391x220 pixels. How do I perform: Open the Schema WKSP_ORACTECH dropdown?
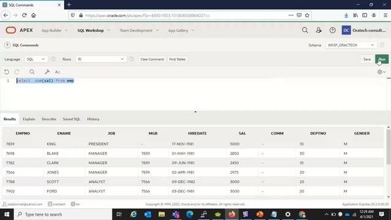[351, 45]
